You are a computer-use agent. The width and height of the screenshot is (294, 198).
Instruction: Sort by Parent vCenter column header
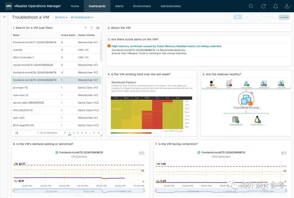click(x=87, y=35)
